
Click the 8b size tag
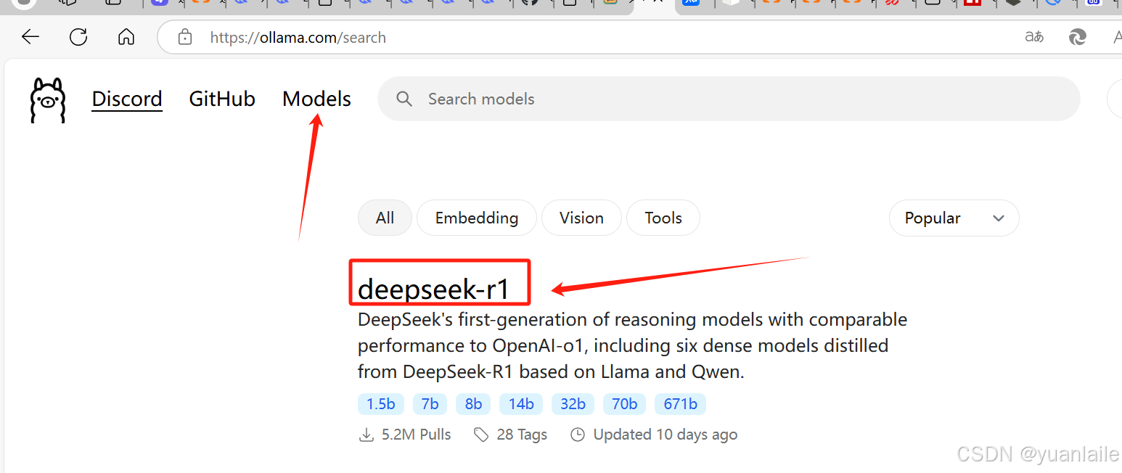[x=473, y=404]
